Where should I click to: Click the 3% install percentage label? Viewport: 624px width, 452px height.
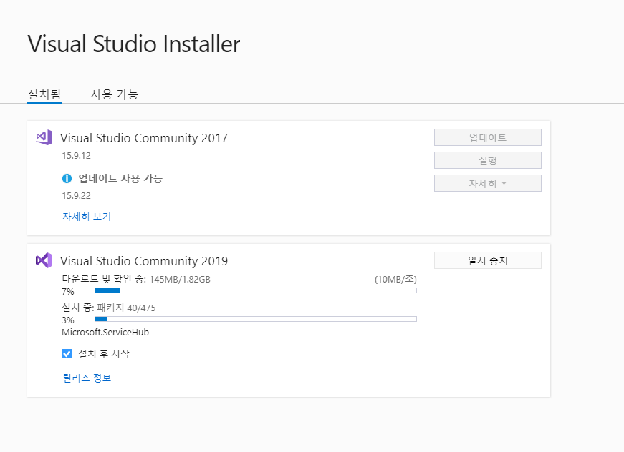point(67,320)
